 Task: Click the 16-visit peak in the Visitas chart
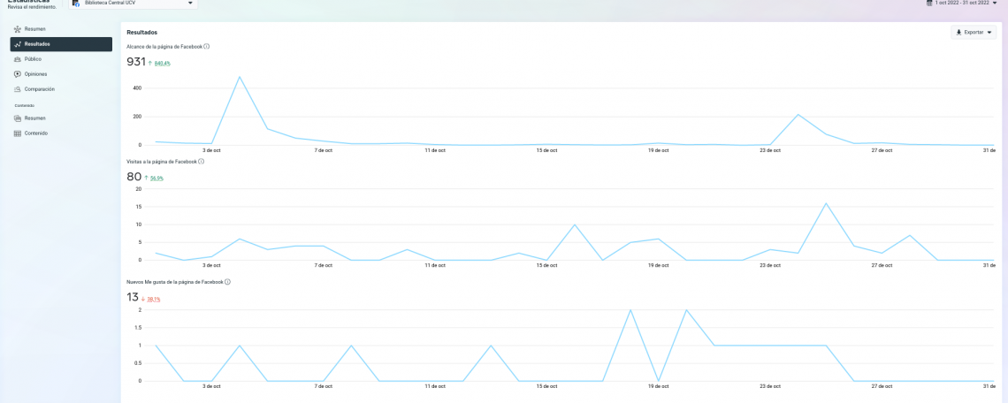point(826,204)
